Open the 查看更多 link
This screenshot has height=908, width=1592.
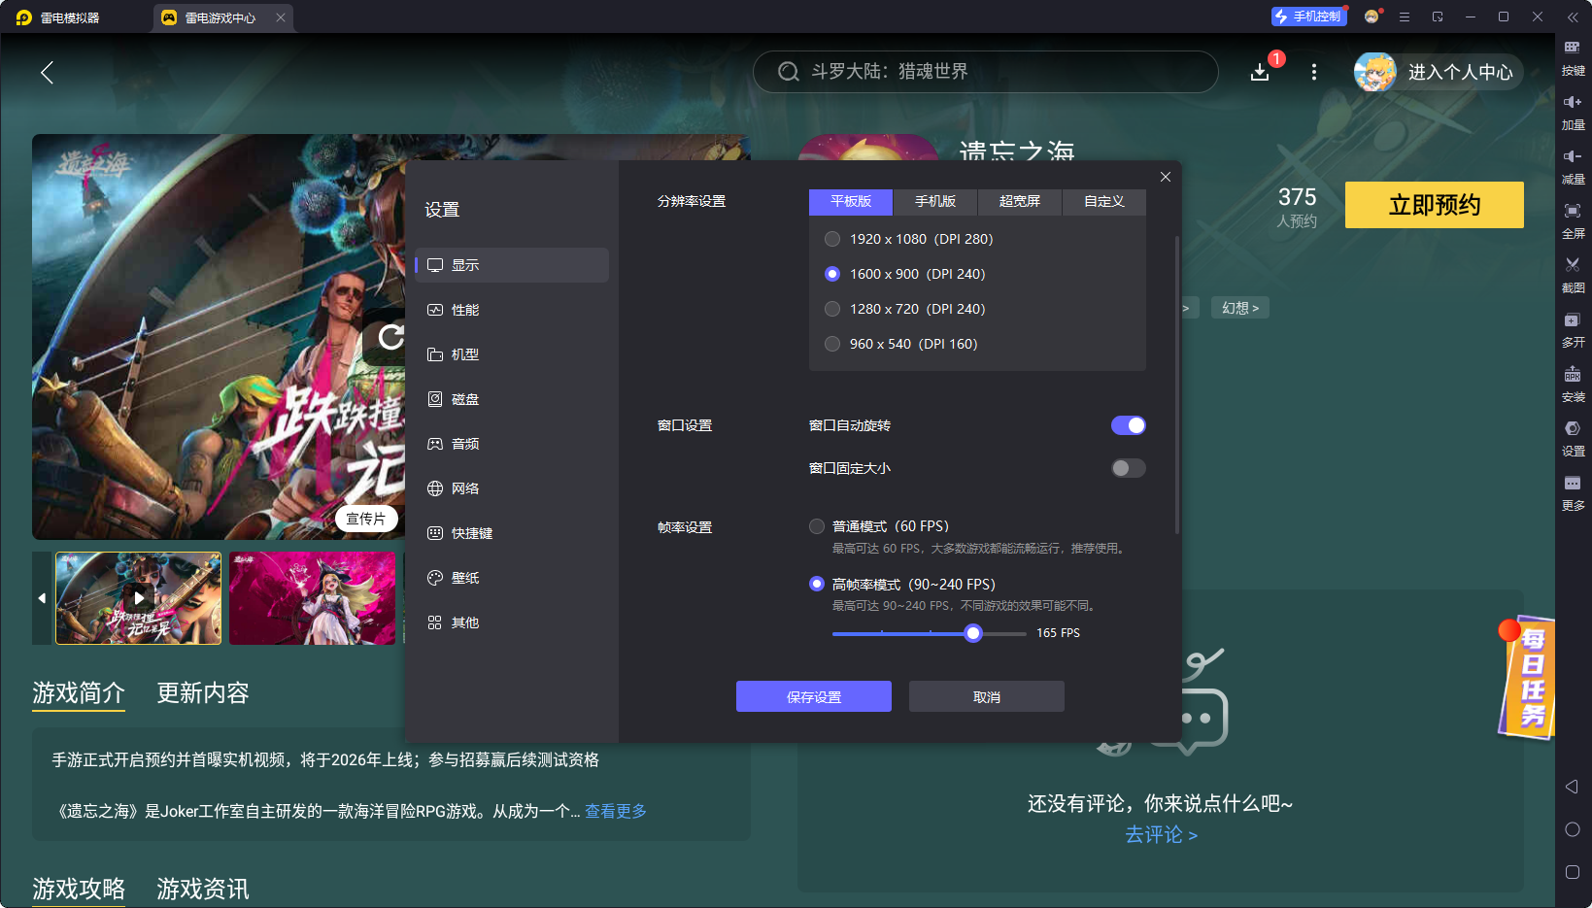point(616,811)
